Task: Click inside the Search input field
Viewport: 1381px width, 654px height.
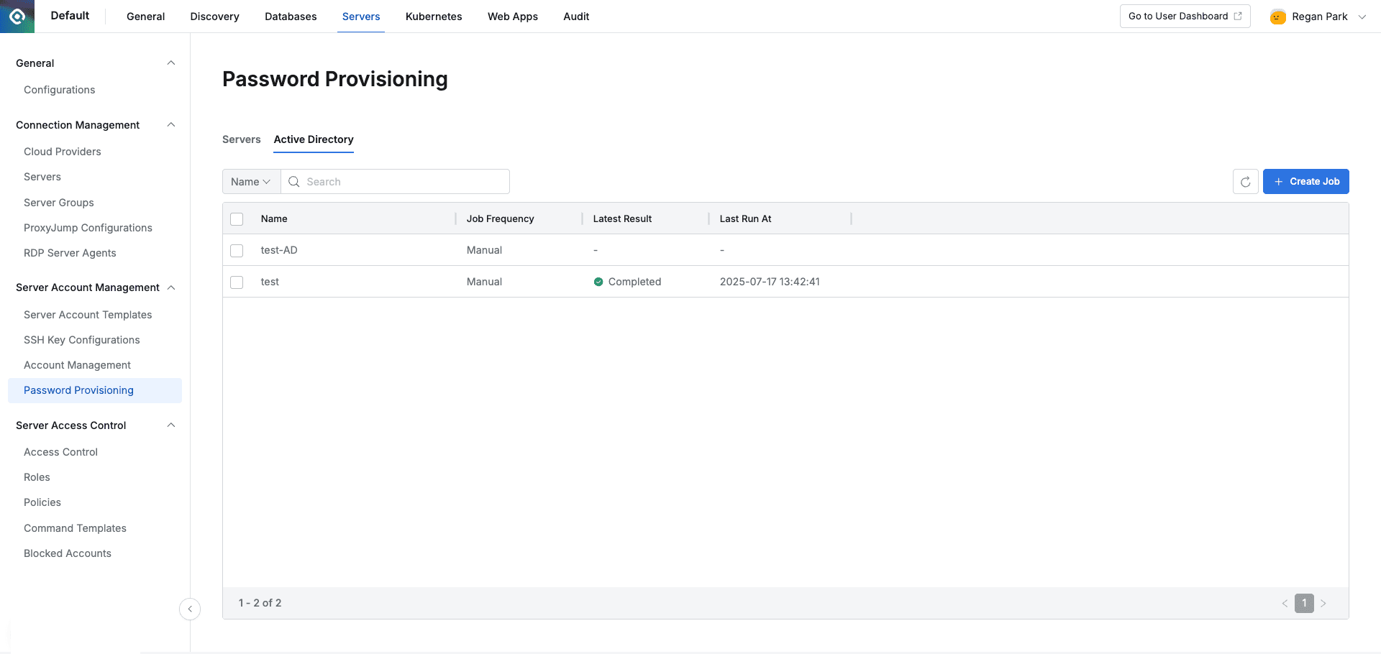Action: 396,181
